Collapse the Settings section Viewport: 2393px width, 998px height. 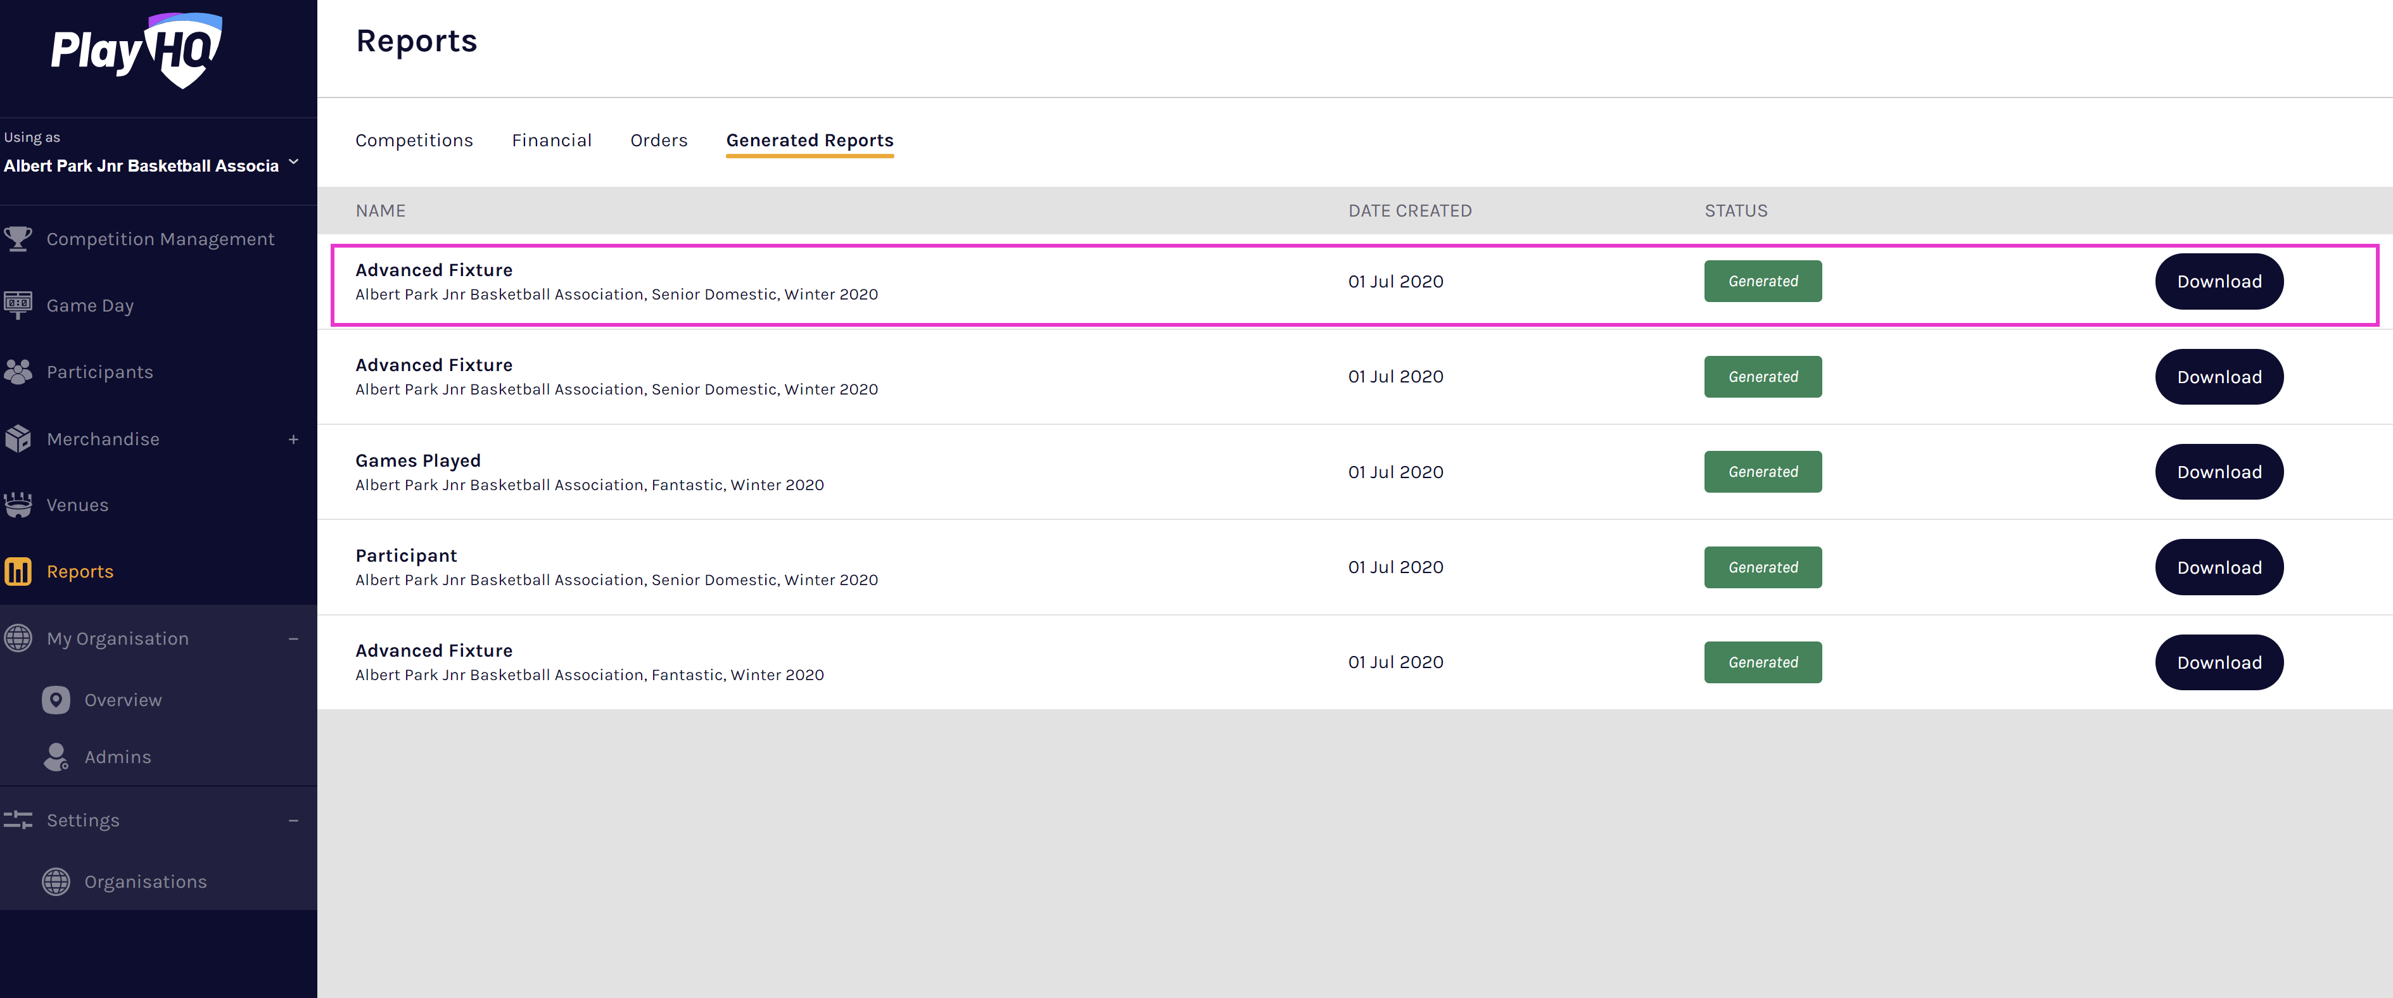[293, 821]
